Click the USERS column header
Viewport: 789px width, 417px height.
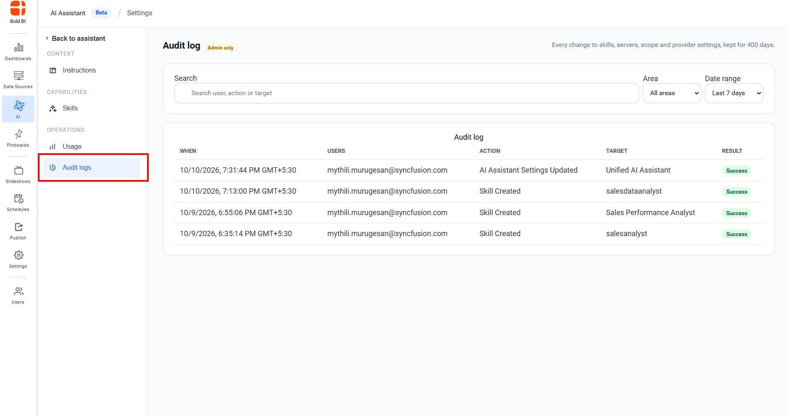336,151
